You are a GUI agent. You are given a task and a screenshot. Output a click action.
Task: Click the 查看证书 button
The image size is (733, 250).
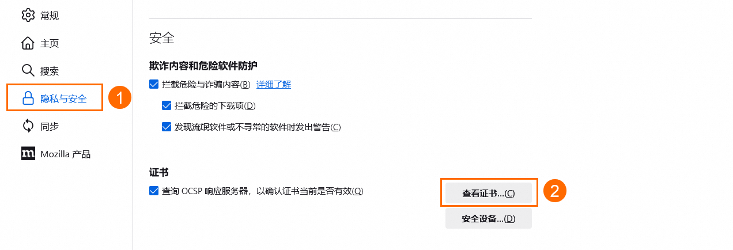489,193
